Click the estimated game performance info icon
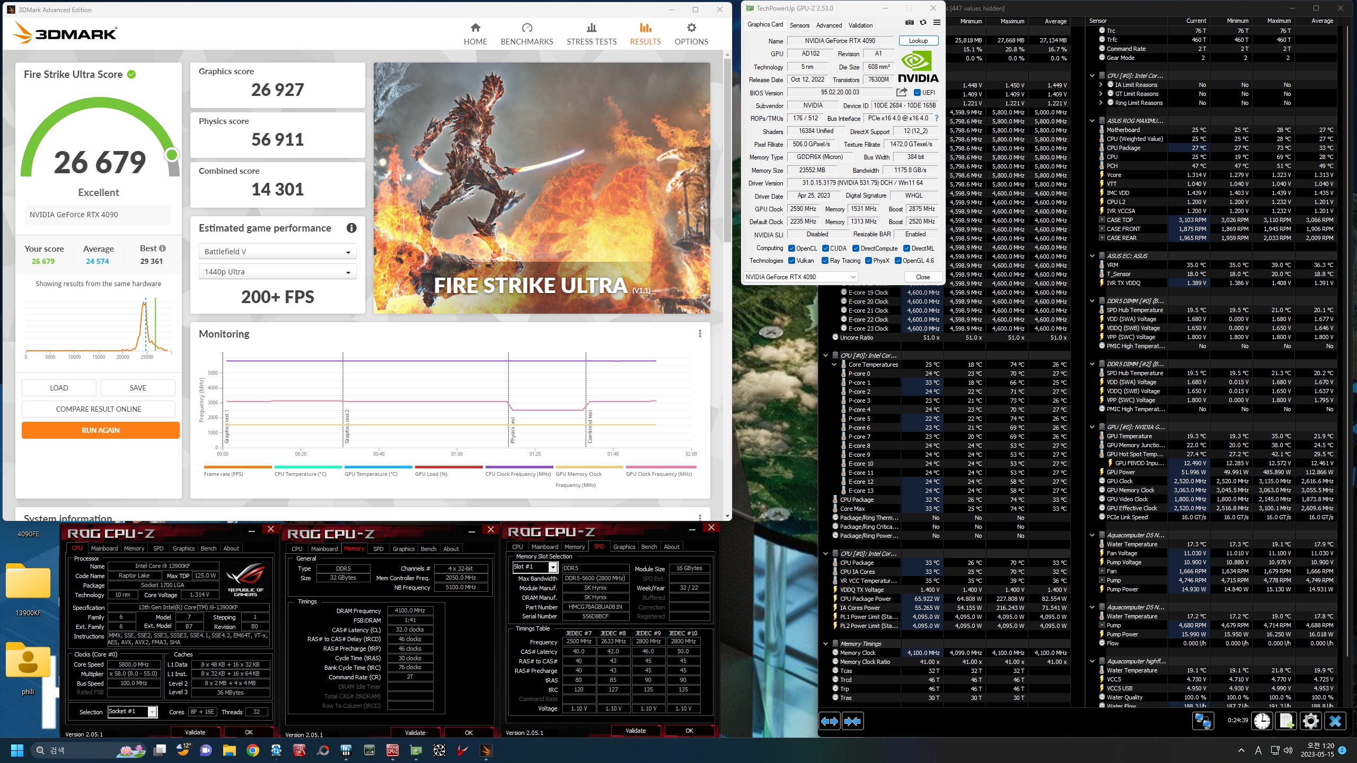This screenshot has height=763, width=1357. [x=351, y=228]
